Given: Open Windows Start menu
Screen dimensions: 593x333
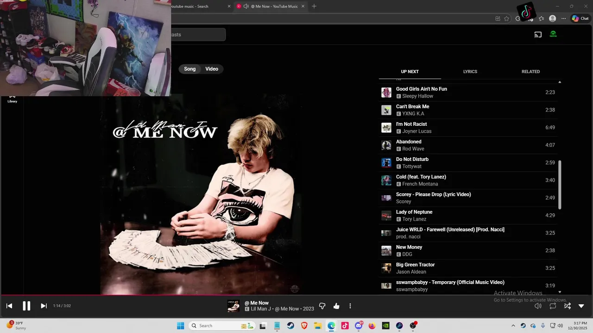Looking at the screenshot, I should 180,326.
